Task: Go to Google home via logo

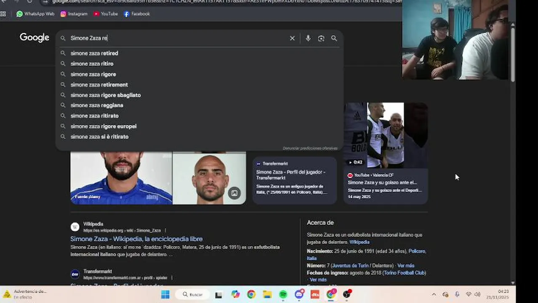Action: tap(35, 38)
